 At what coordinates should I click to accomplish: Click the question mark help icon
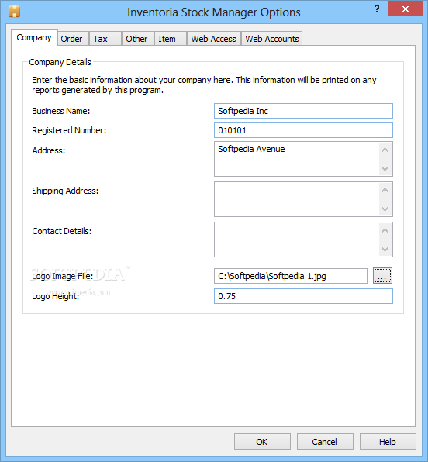[x=377, y=9]
